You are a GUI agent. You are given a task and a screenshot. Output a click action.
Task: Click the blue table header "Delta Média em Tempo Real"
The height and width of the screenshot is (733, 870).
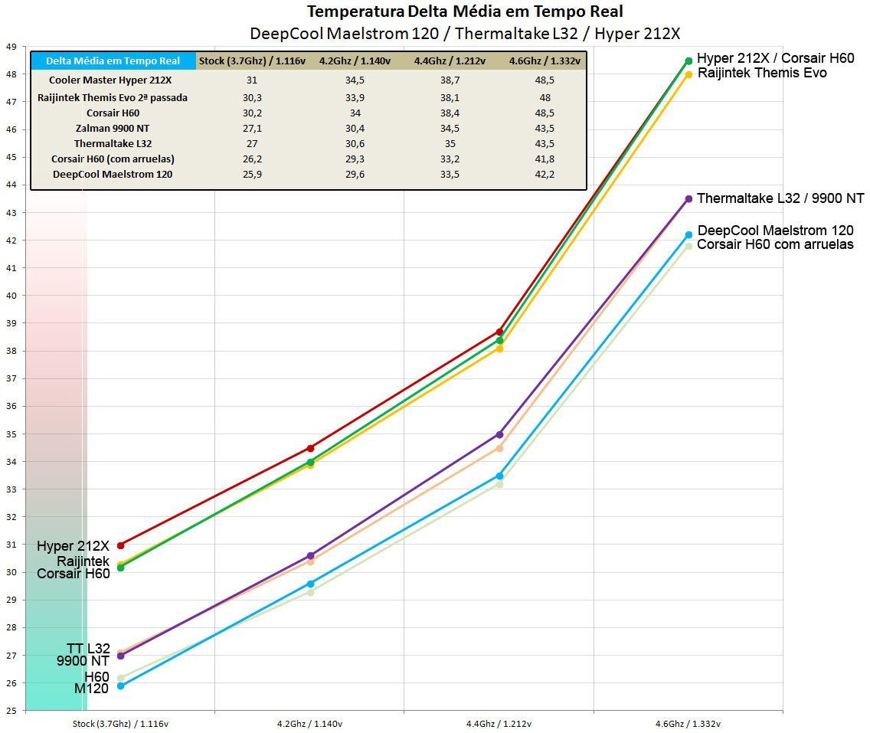click(113, 61)
